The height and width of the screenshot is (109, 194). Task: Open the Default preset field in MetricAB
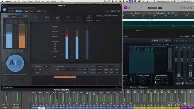15,16
